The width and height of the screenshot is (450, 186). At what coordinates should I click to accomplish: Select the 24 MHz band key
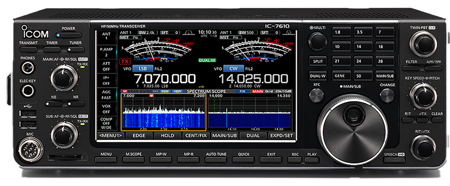coord(363,61)
